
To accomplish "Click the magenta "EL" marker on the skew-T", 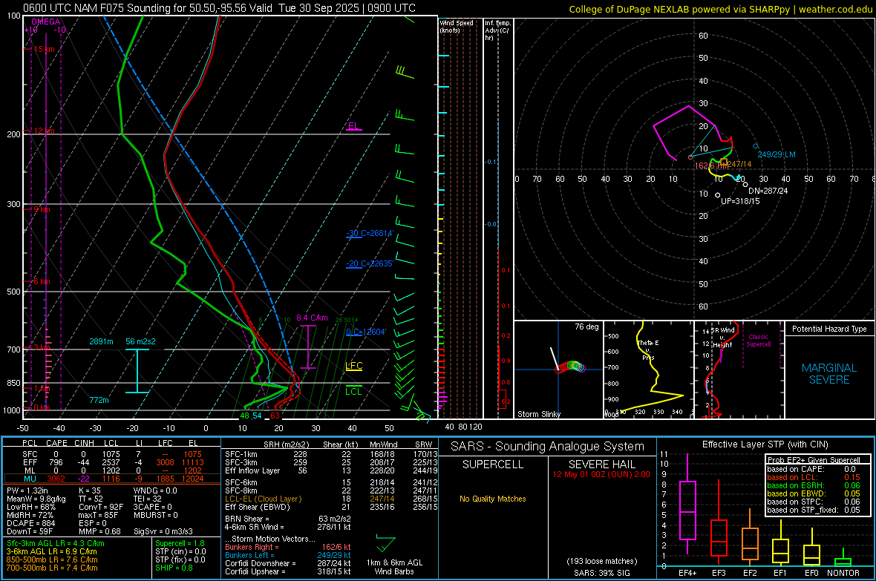I will pyautogui.click(x=353, y=126).
